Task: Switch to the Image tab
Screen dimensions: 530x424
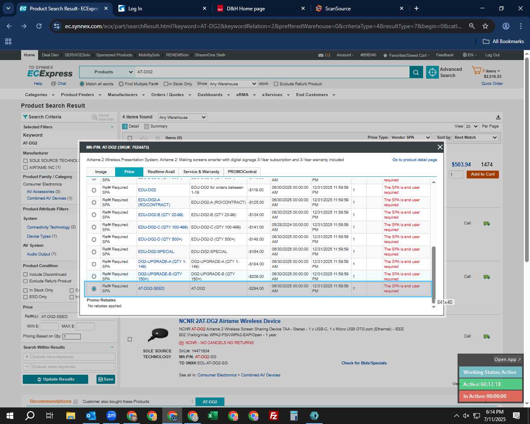Action: pos(101,172)
